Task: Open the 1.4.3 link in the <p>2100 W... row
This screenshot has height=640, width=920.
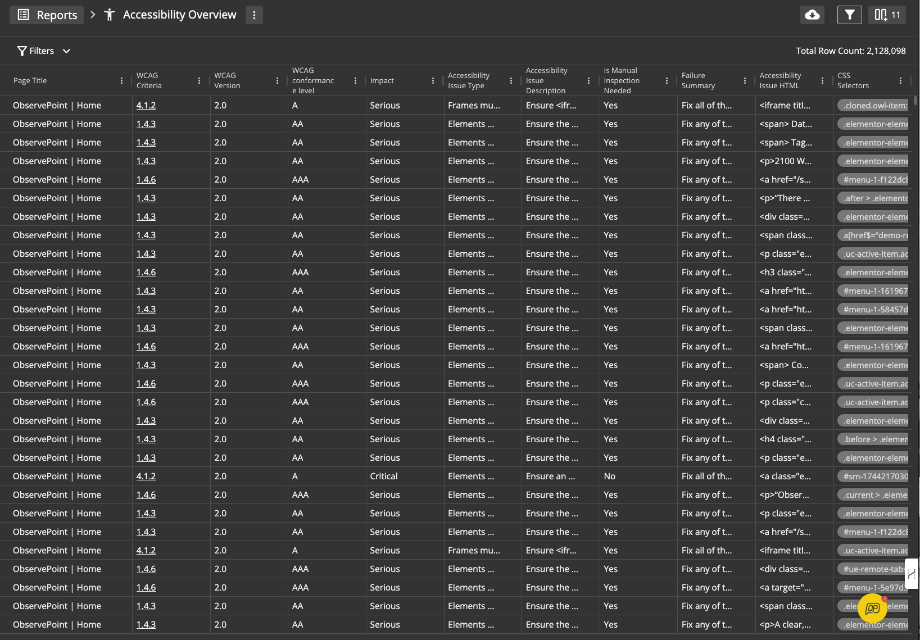Action: point(146,161)
